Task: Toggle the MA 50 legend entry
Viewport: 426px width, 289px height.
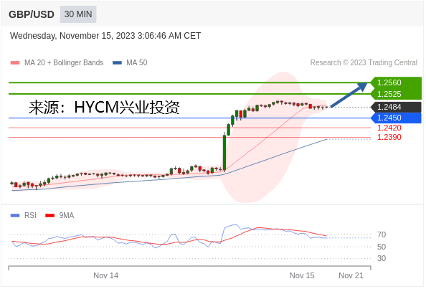Action: (x=130, y=62)
